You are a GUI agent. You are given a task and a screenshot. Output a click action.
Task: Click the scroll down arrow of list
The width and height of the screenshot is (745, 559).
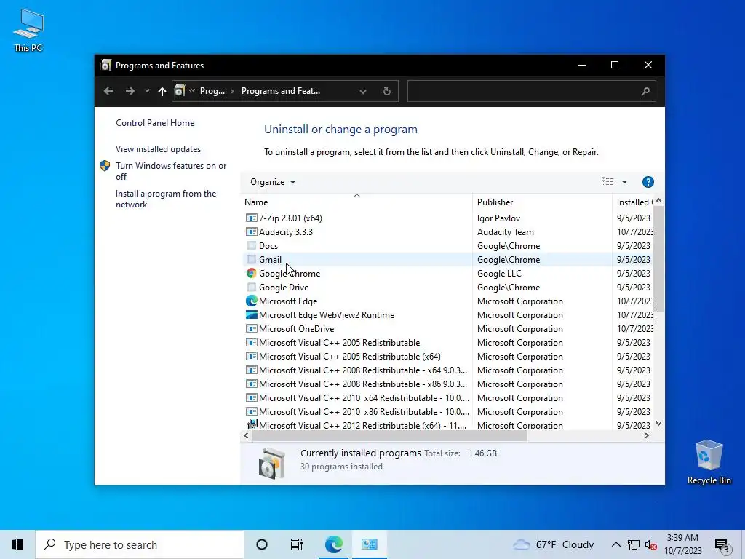coord(658,424)
